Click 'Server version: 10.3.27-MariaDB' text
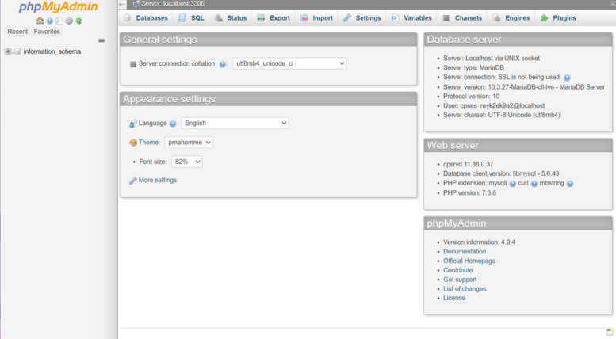This screenshot has width=616, height=339. click(524, 87)
